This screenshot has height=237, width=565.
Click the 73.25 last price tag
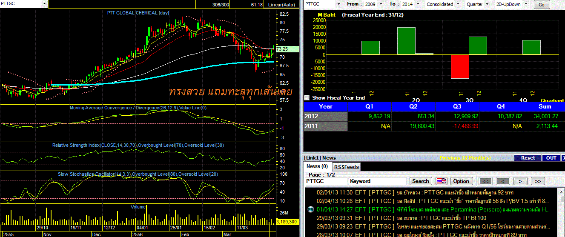tap(287, 49)
